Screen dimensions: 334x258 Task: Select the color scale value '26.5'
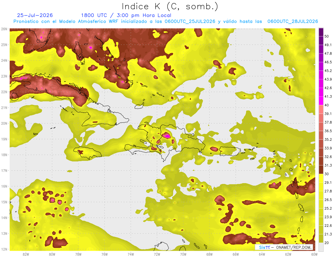click(328, 200)
